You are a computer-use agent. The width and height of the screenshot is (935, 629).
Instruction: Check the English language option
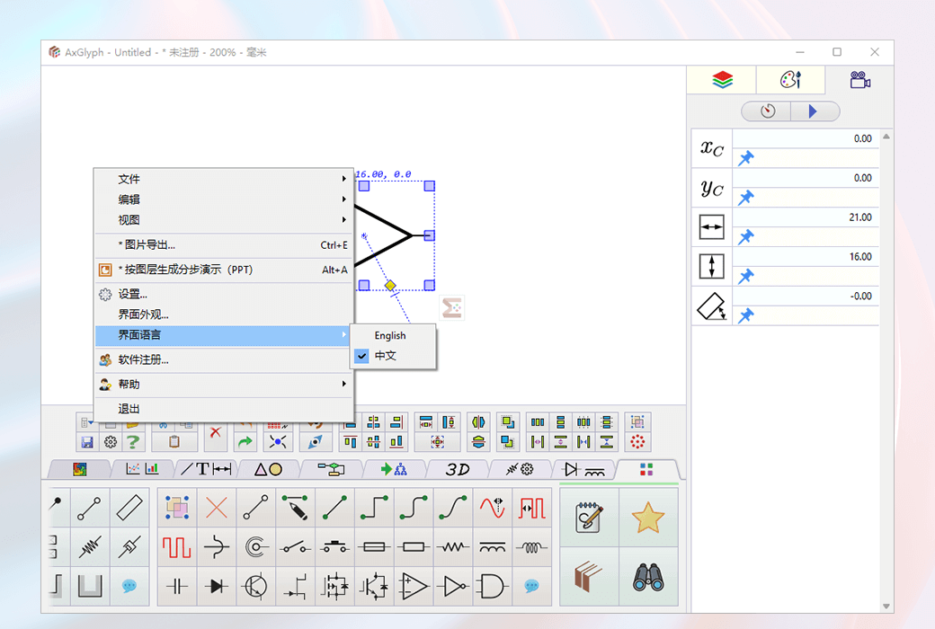pos(390,335)
